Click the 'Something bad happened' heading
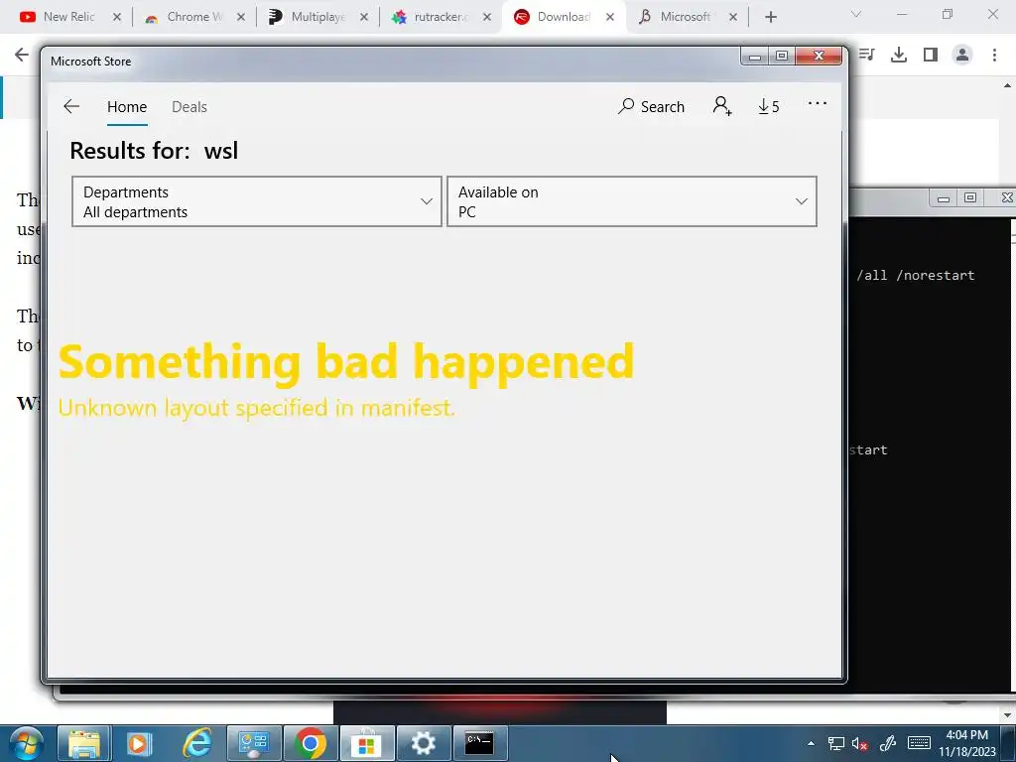The image size is (1016, 762). 346,361
